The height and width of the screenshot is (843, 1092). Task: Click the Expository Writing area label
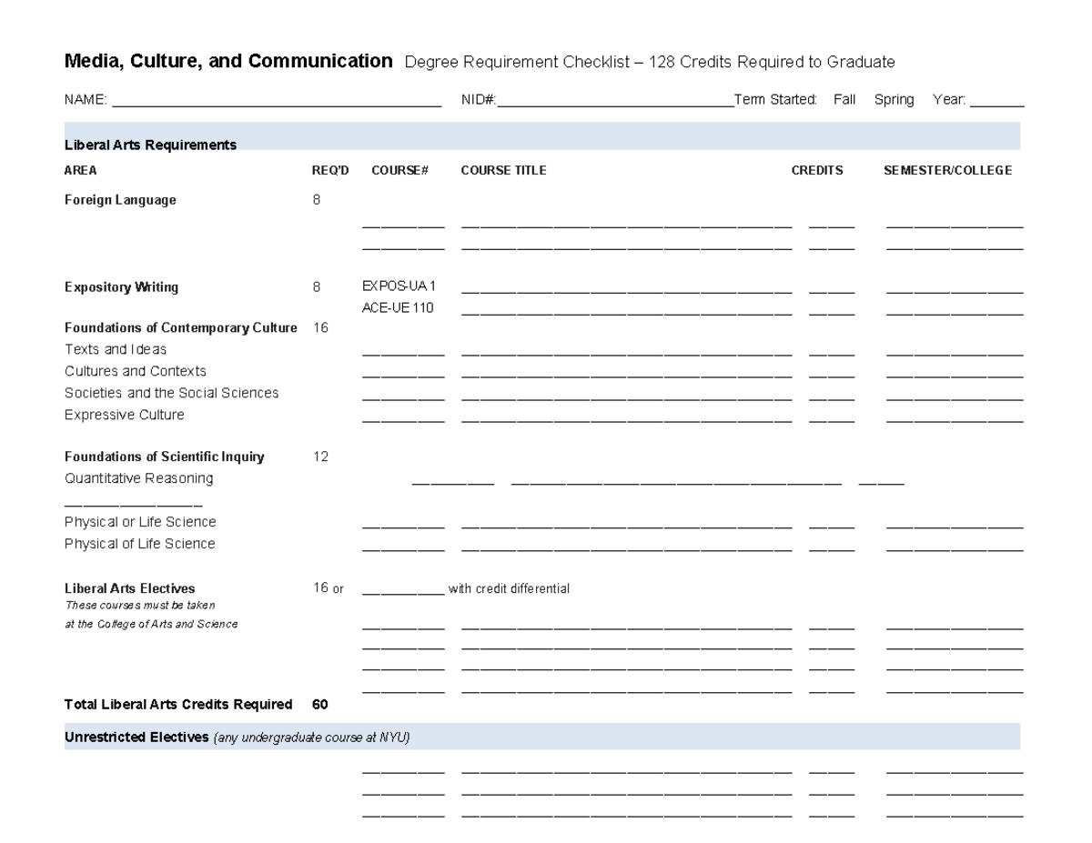[x=121, y=287]
